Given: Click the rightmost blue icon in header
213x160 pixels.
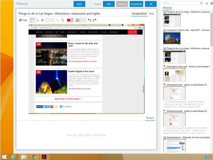Looking at the screenshot, I should pos(212,3).
